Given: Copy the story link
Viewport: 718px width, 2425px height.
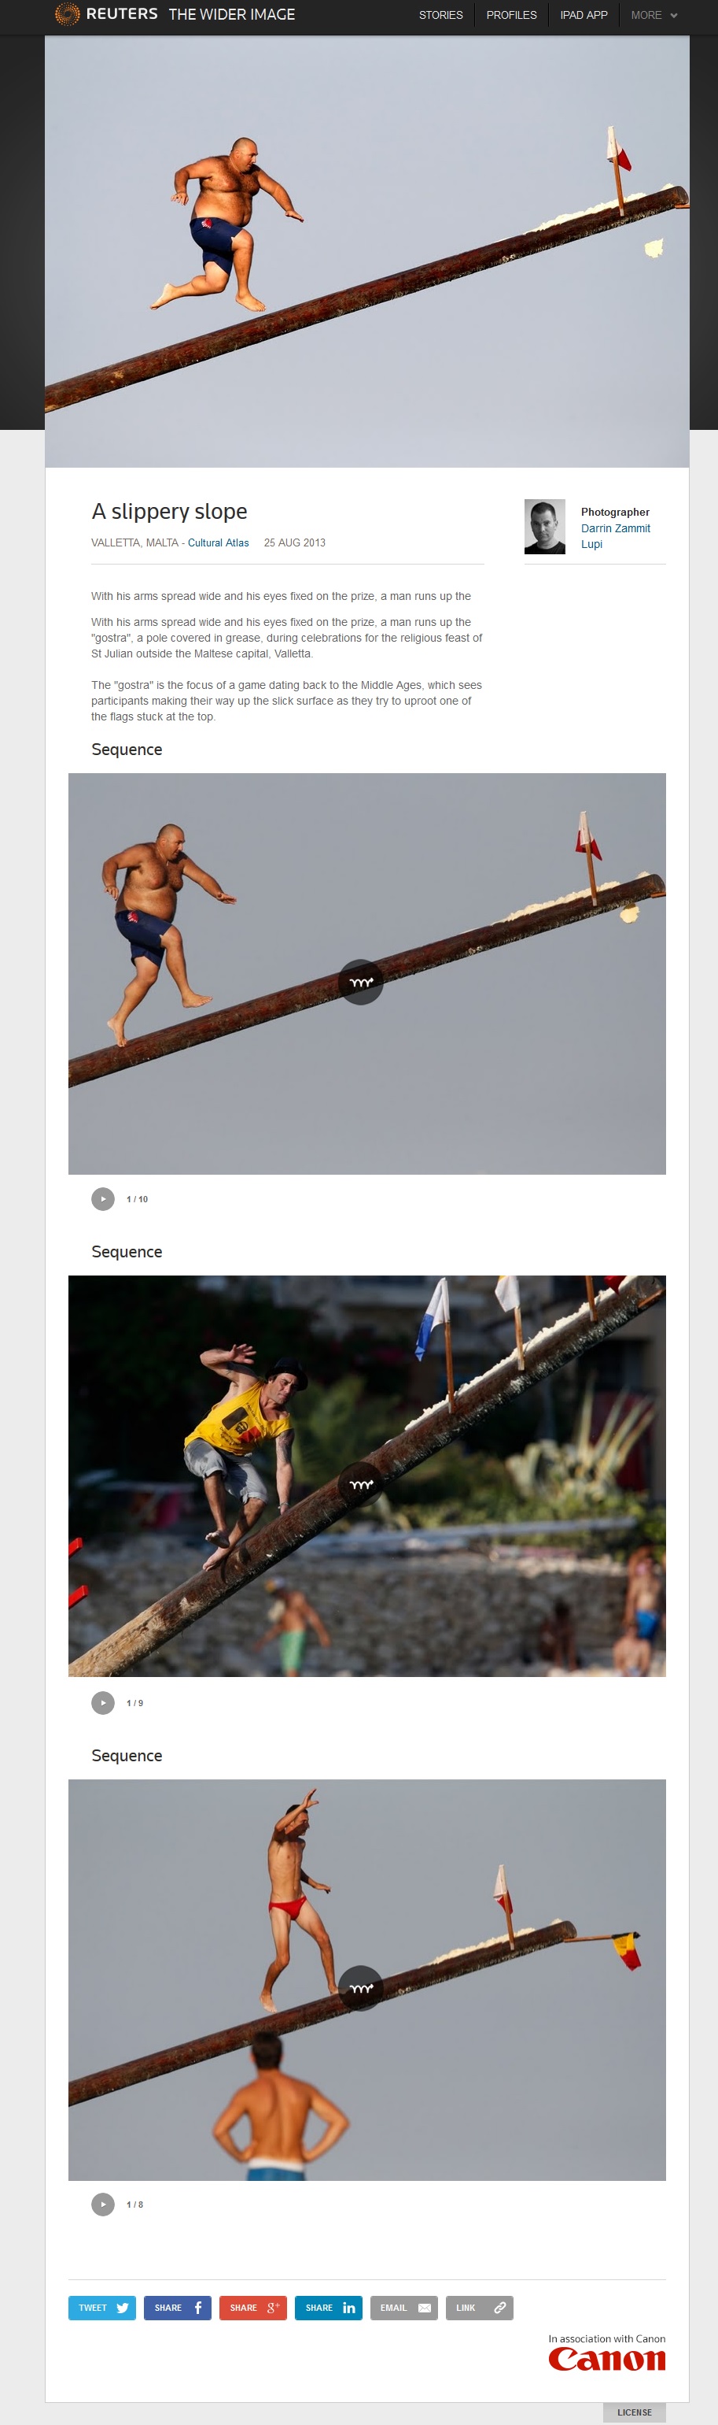Looking at the screenshot, I should pyautogui.click(x=479, y=2308).
